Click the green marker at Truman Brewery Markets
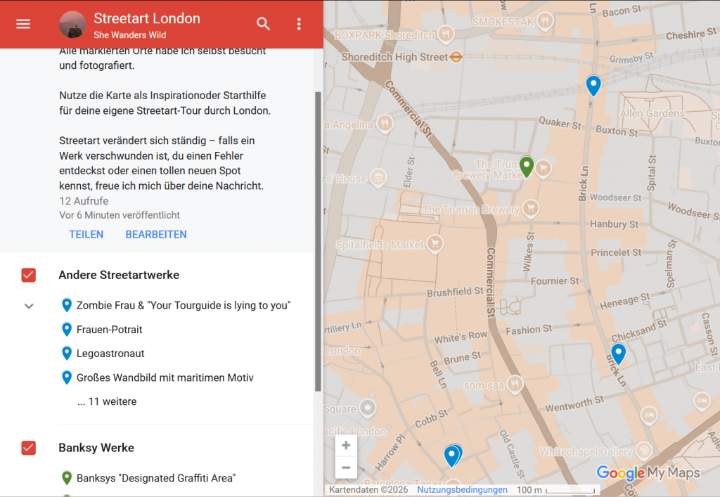 [x=526, y=167]
